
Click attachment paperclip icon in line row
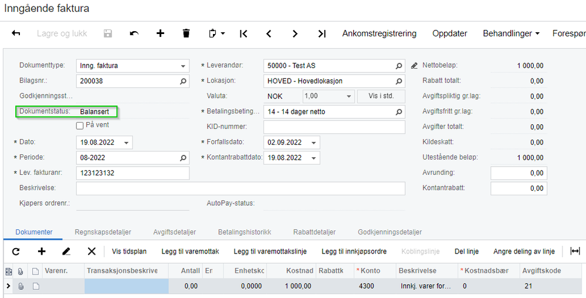[21, 286]
